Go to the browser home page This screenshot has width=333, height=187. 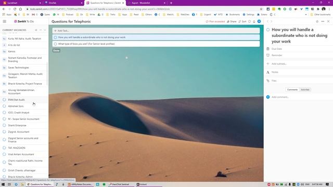coord(20,9)
